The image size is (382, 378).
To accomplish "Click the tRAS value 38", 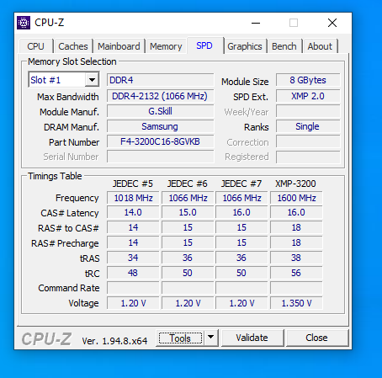I will [296, 258].
